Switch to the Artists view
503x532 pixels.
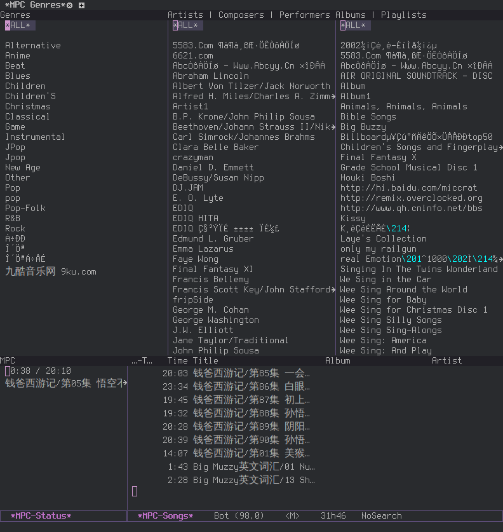pyautogui.click(x=185, y=15)
